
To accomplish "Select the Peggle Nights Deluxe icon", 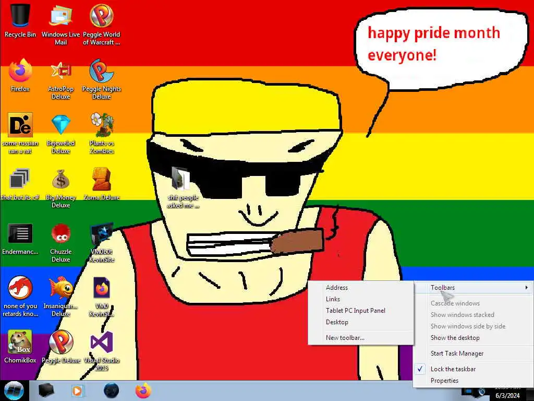I will click(102, 79).
